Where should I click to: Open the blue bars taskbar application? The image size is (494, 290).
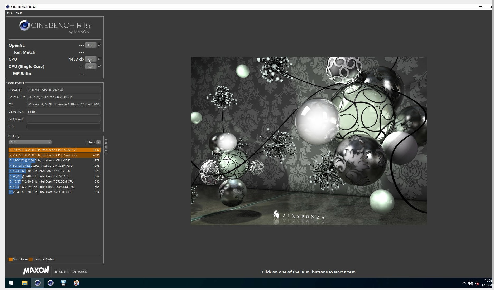(x=64, y=283)
